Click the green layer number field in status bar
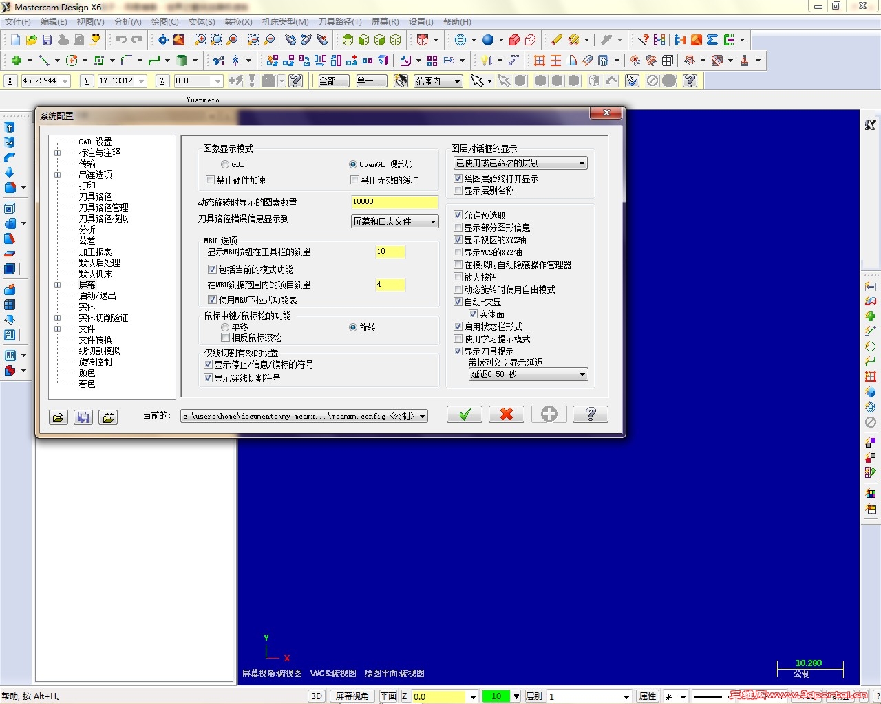Image resolution: width=881 pixels, height=704 pixels. pos(496,696)
